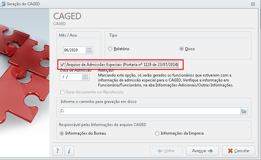This screenshot has height=160, width=261.
Task: Click the question mark help button
Action: point(58,151)
